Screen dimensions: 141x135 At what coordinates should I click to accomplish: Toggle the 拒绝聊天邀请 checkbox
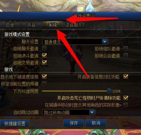[44, 48]
